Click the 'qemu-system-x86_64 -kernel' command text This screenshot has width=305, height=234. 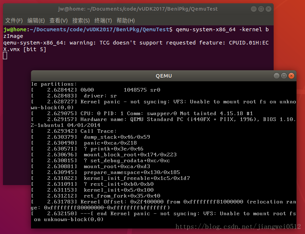[219, 29]
